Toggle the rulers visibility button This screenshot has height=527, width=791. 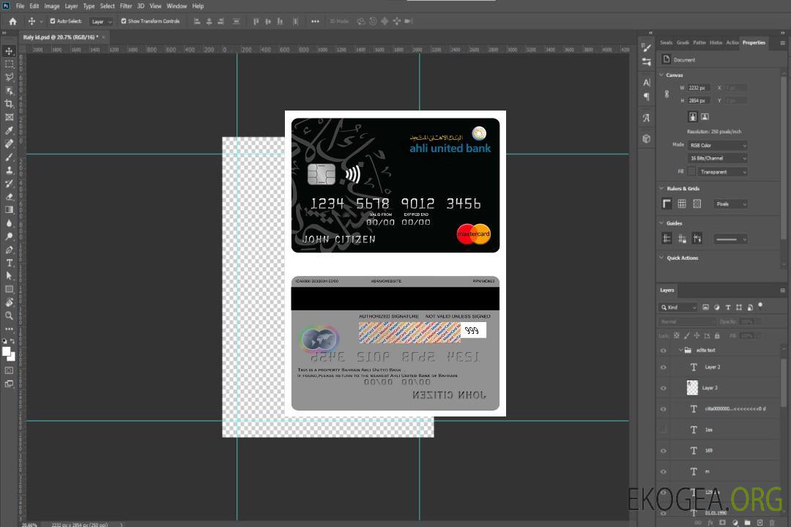(666, 203)
